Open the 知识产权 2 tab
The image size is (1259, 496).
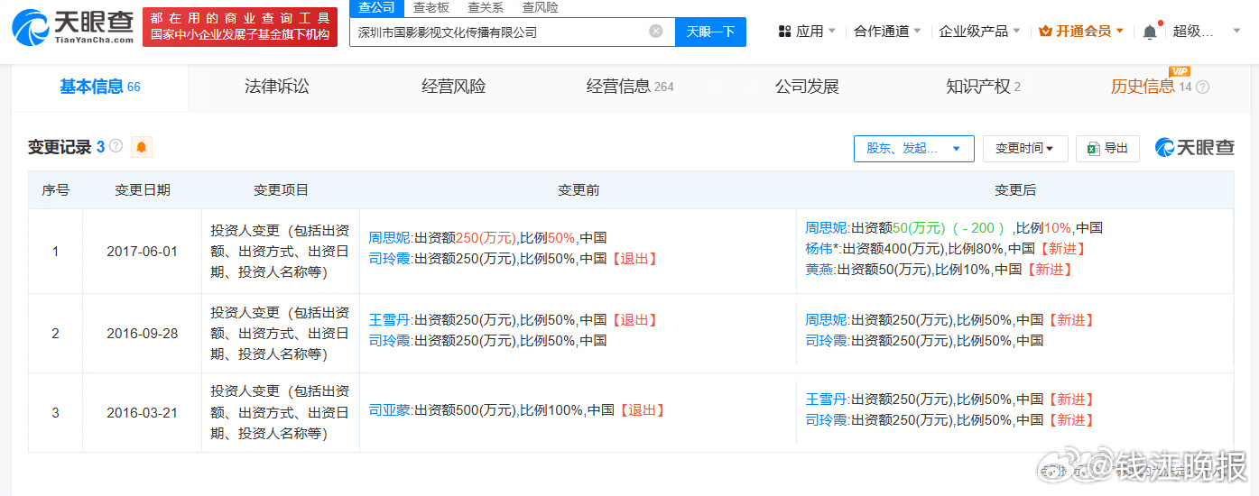tap(983, 87)
